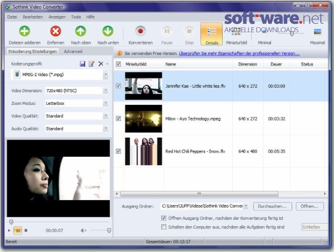Click the Status column header
The image size is (334, 252).
(x=307, y=64)
